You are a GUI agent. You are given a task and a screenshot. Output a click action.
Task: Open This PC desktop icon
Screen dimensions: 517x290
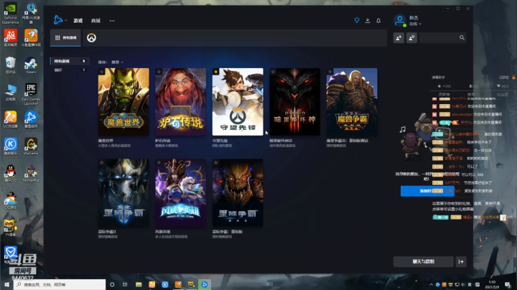pyautogui.click(x=11, y=93)
